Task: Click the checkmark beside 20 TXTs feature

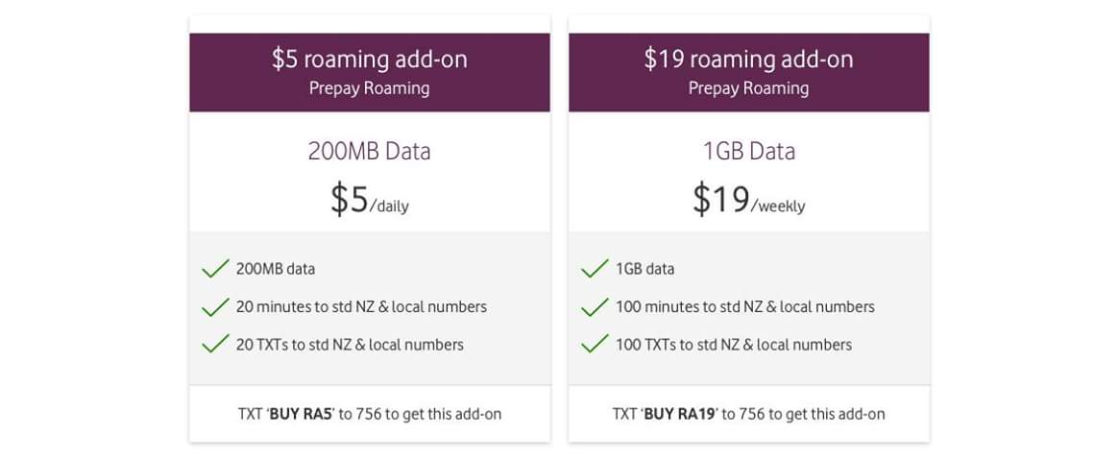Action: tap(215, 344)
